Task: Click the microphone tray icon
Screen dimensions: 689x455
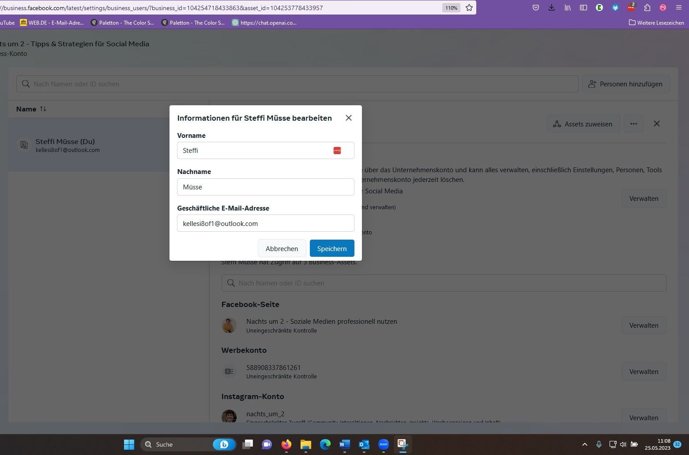Action: coord(599,444)
